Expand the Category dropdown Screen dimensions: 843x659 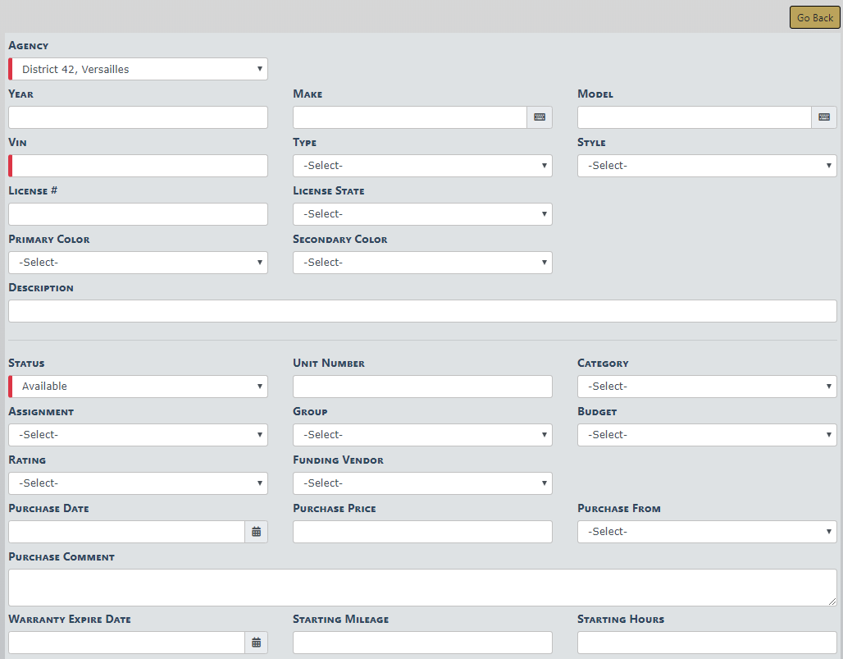707,387
